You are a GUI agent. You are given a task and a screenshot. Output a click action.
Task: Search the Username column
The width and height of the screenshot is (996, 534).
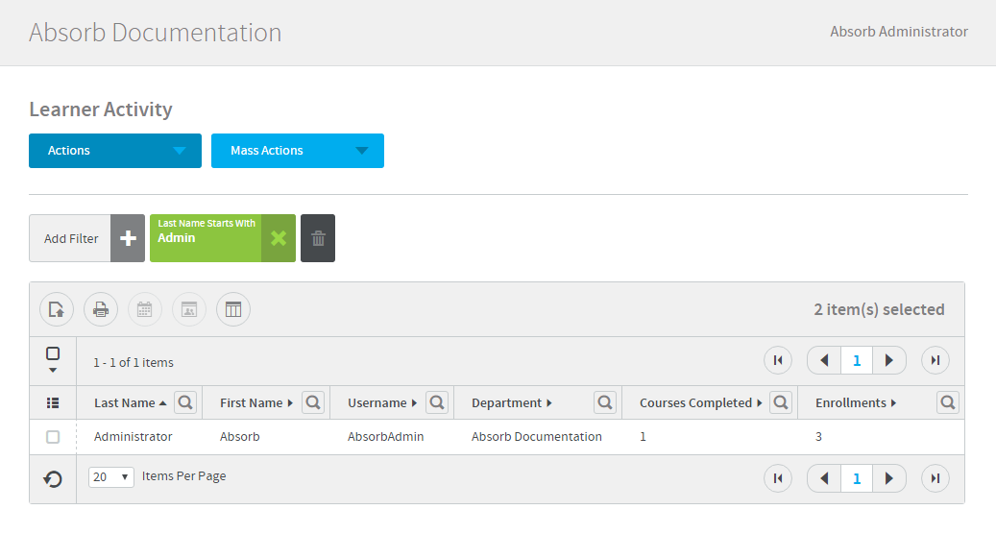[x=437, y=402]
